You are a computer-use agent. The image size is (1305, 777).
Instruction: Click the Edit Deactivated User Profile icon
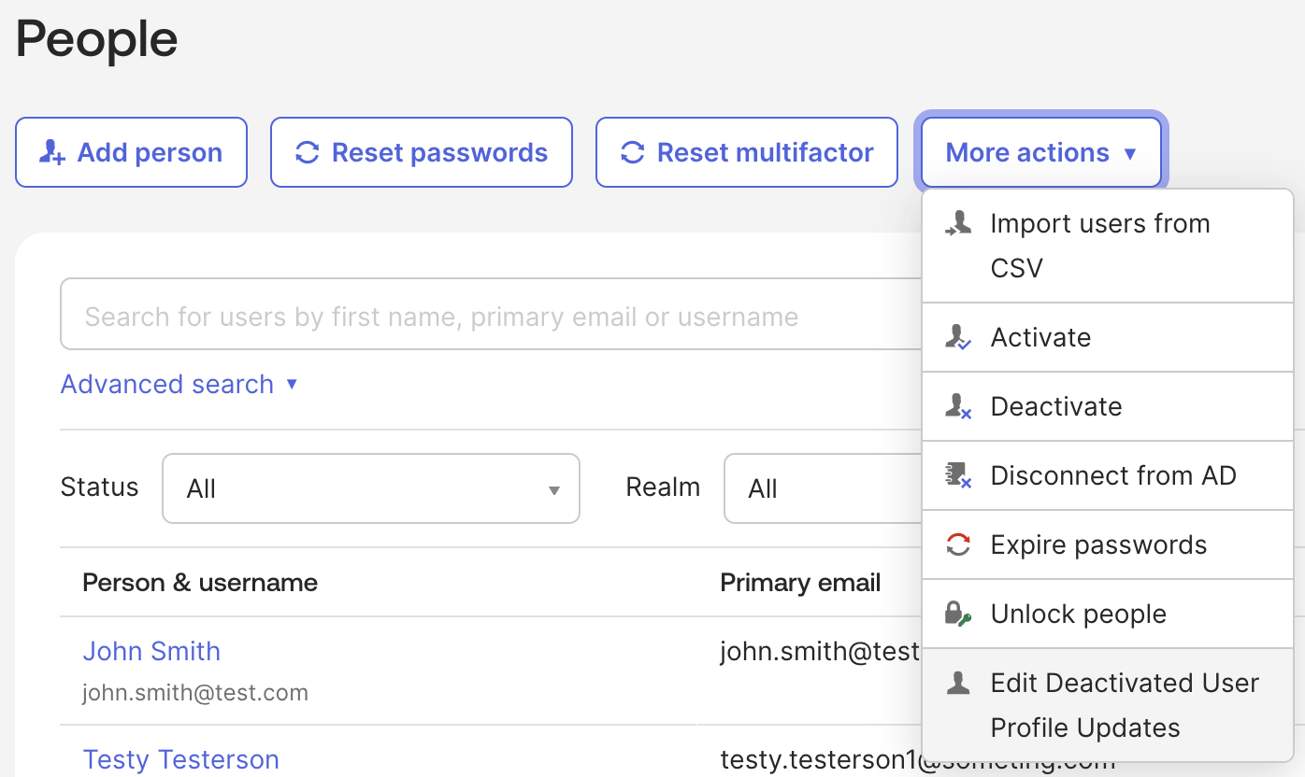click(958, 683)
